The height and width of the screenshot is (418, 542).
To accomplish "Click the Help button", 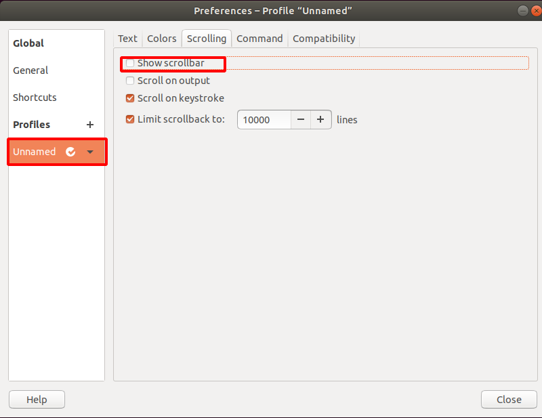I will pos(37,400).
